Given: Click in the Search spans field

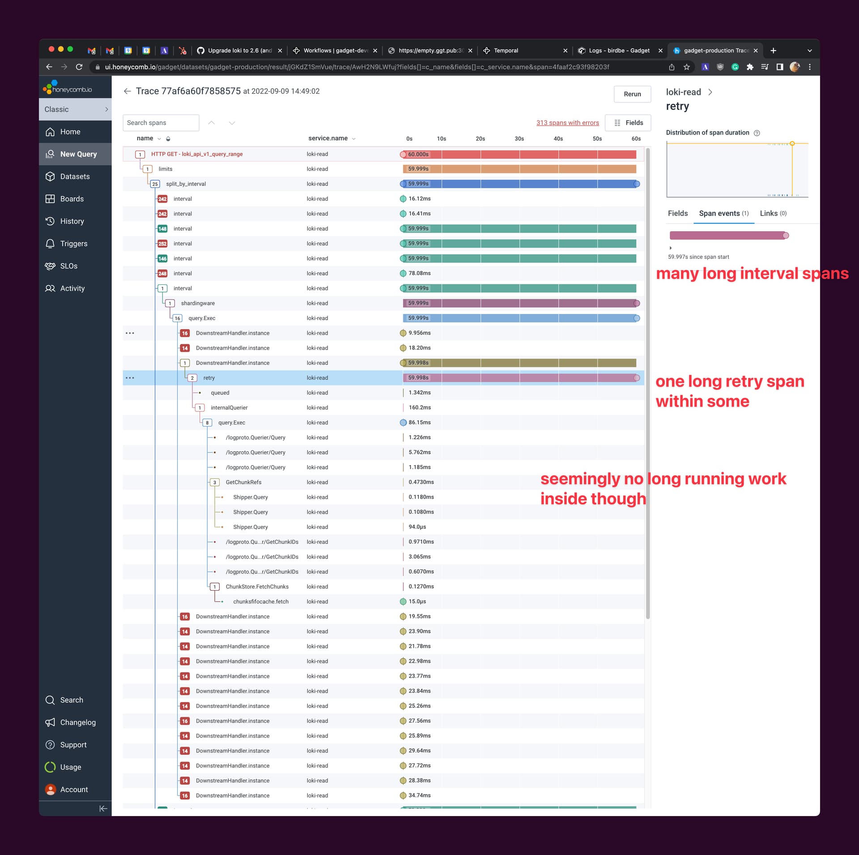Looking at the screenshot, I should tap(161, 123).
